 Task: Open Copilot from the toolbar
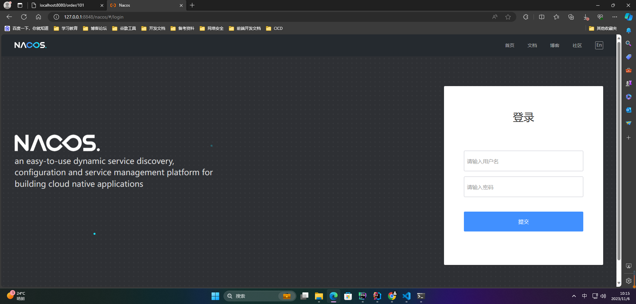[x=628, y=17]
